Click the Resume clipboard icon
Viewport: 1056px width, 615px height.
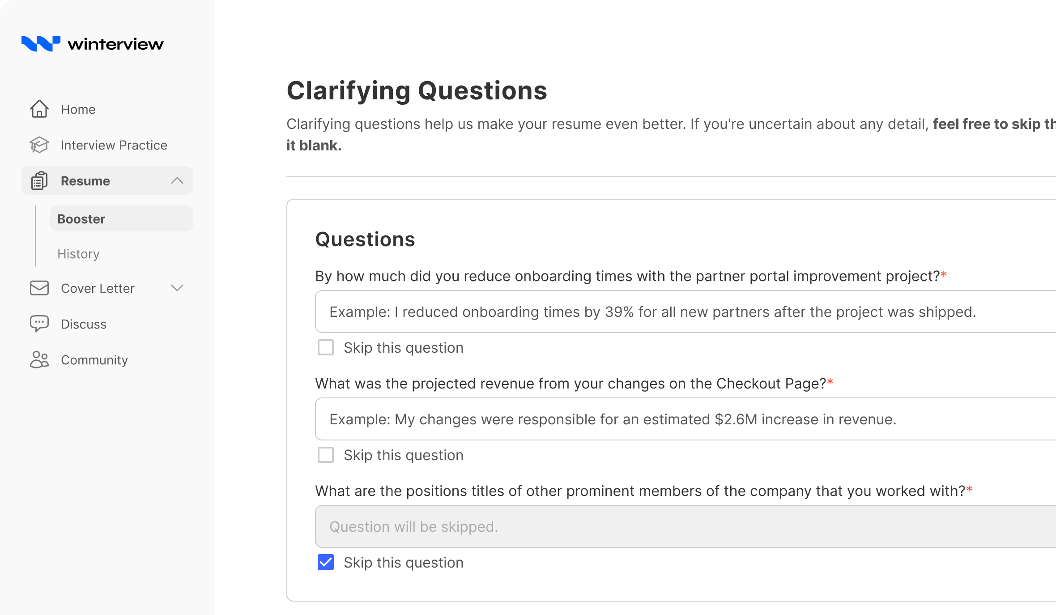pyautogui.click(x=39, y=181)
